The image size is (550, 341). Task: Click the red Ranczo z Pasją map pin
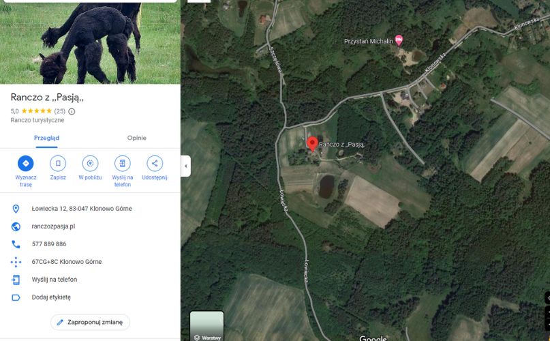tap(312, 144)
